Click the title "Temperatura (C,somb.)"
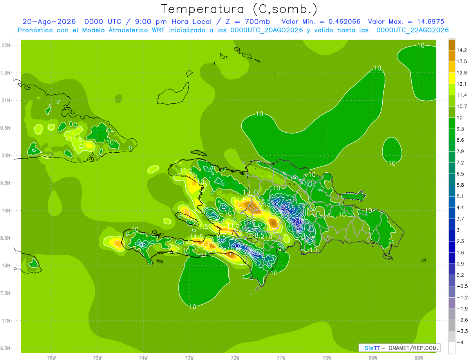Viewport: 470px width, 363px height. click(239, 9)
